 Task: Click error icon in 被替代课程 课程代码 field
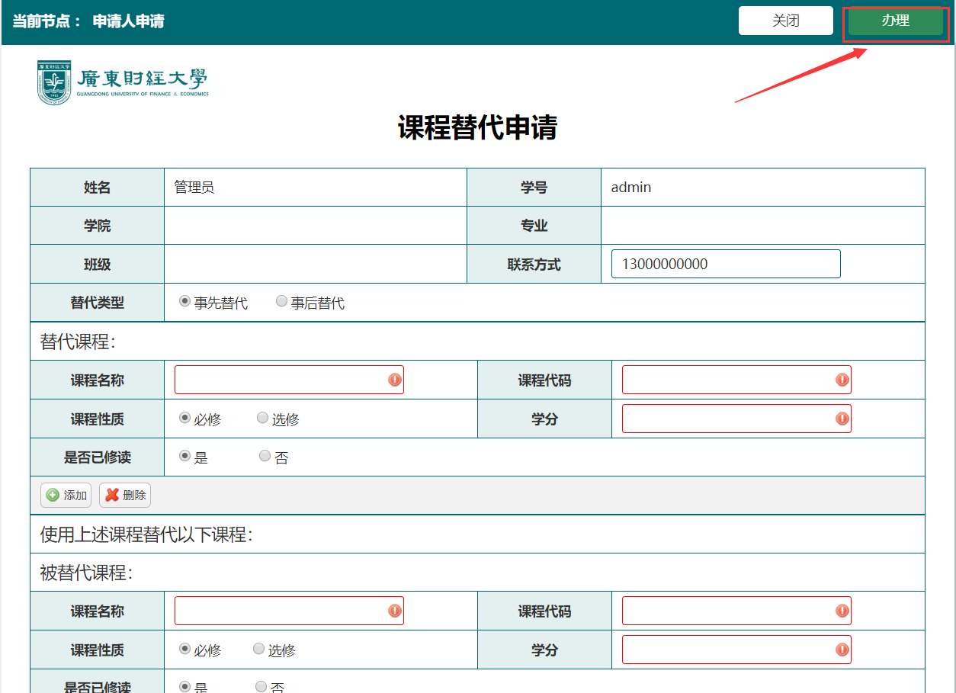tap(842, 611)
